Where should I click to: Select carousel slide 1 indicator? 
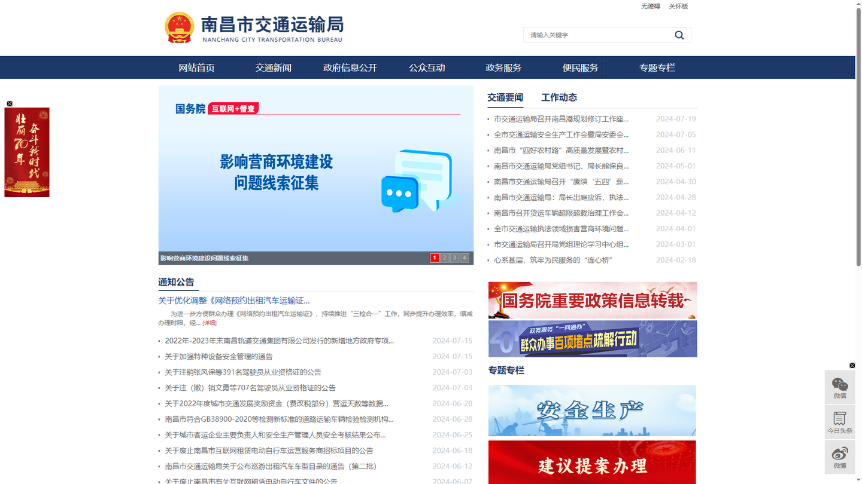435,258
